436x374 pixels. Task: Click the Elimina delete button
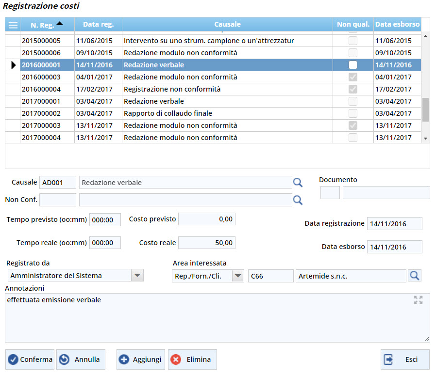192,359
